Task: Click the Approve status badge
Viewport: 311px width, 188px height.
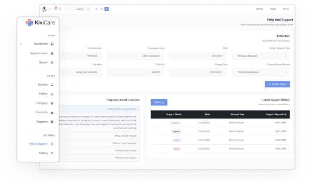Action: (176, 132)
